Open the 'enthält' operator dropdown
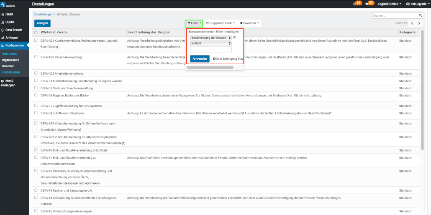Screen dimensions: 431x215 [x=210, y=43]
